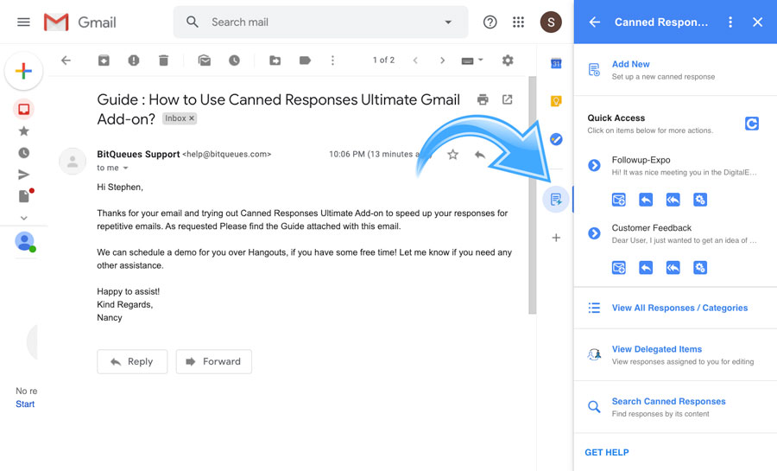Remove the Inbox label

(x=192, y=118)
